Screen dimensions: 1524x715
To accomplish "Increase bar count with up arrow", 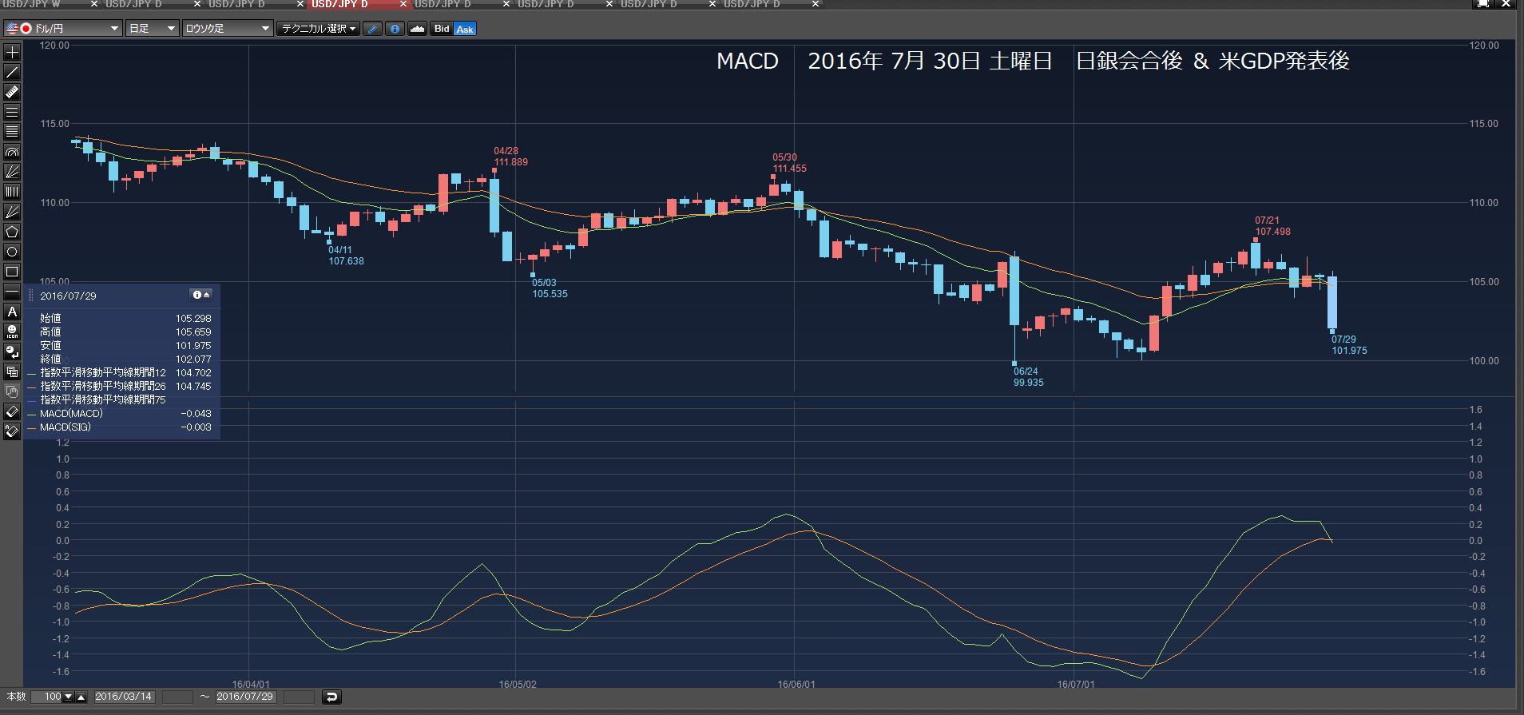I will click(81, 697).
